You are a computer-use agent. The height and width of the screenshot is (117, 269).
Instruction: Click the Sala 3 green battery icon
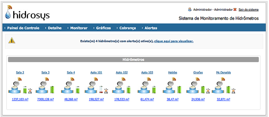click(52, 90)
